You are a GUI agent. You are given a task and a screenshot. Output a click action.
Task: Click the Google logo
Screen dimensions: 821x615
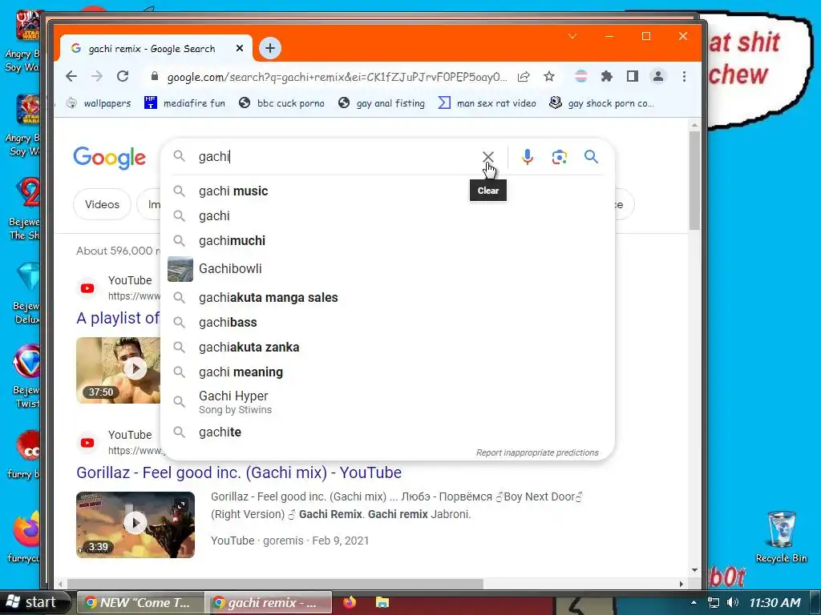[x=109, y=157]
